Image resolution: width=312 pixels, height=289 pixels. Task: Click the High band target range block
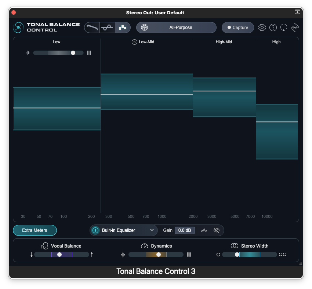point(277,131)
